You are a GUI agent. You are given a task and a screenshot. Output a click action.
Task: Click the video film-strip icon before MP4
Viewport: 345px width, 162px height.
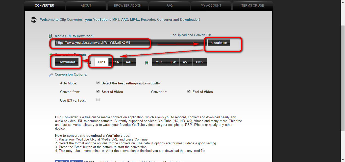click(x=147, y=62)
